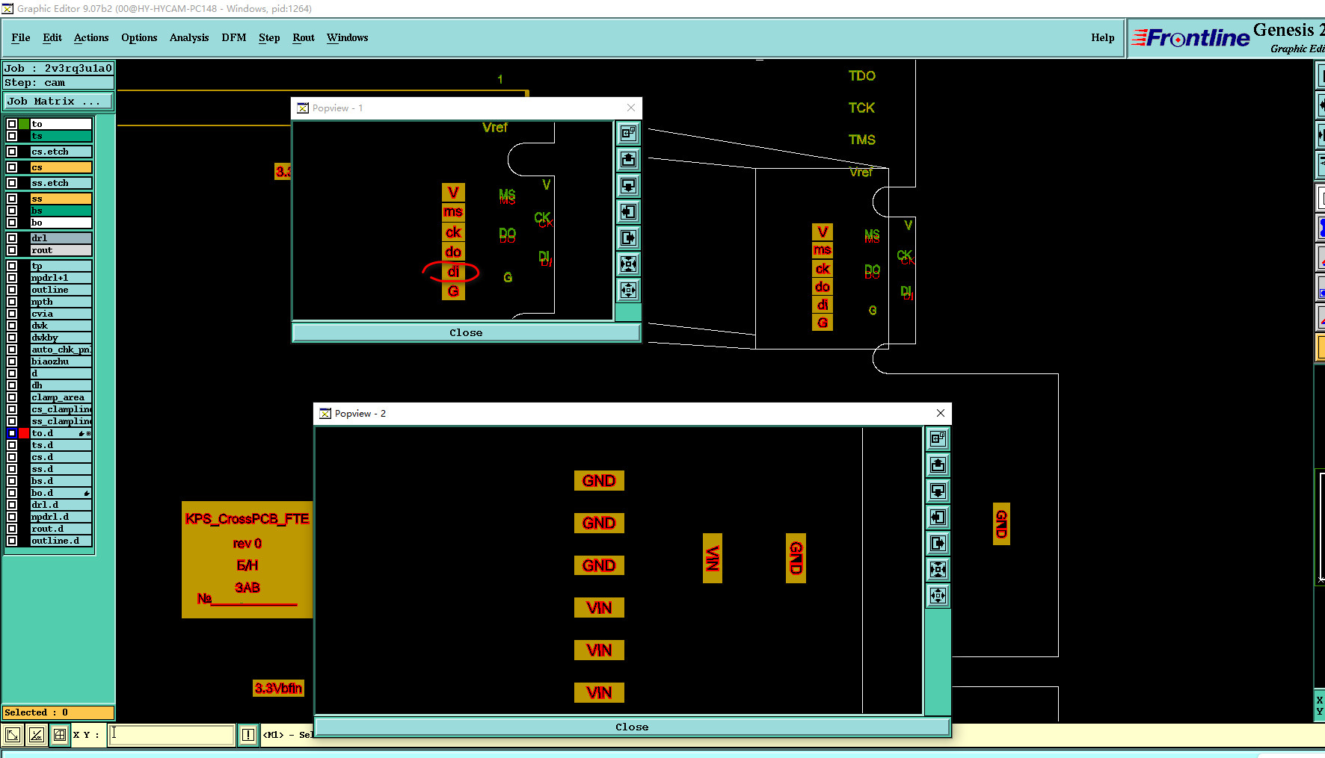Open the Actions menu
This screenshot has height=758, width=1325.
[91, 37]
